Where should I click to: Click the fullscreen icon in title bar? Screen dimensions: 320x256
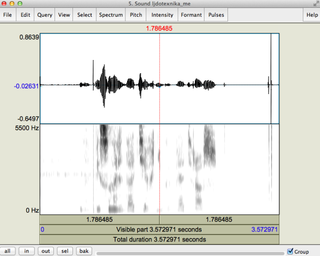[315, 4]
